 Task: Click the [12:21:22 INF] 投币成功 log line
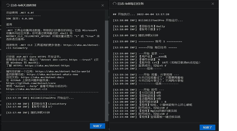tap(140, 108)
